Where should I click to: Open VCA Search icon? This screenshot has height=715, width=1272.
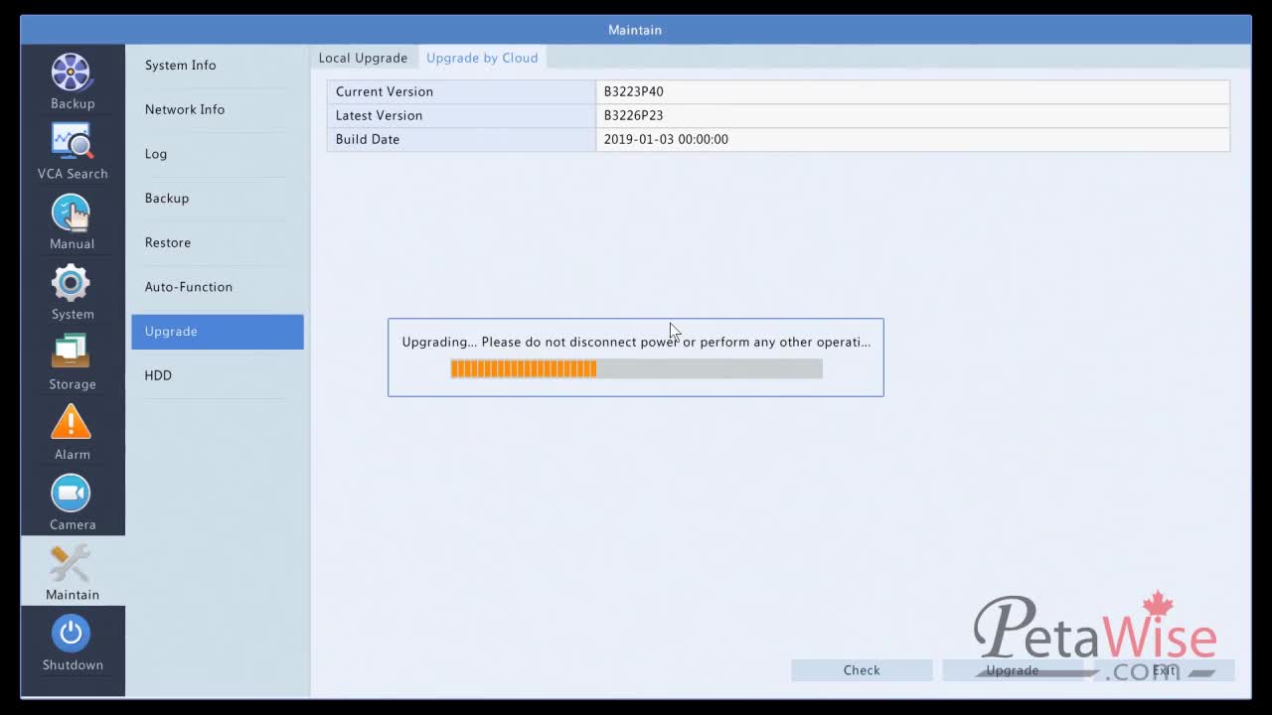point(72,143)
